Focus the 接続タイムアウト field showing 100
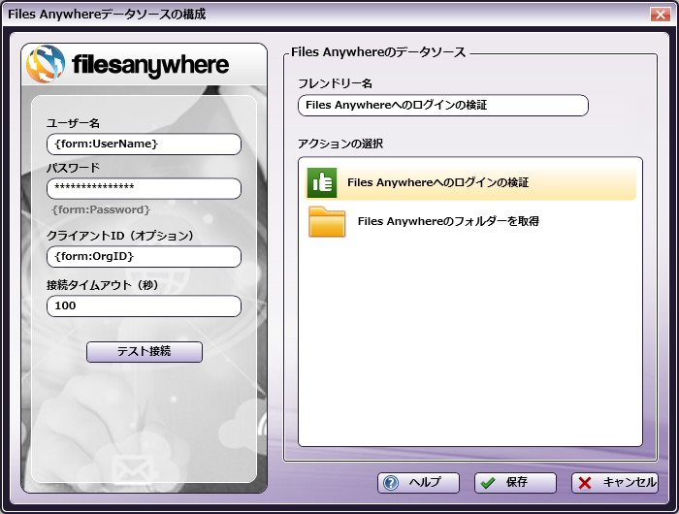The width and height of the screenshot is (679, 514). [x=144, y=306]
